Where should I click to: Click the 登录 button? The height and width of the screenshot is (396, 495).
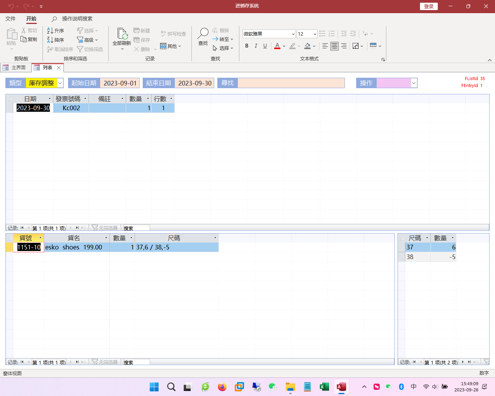tap(428, 6)
